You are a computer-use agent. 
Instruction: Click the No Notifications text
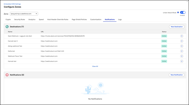(x=95, y=99)
